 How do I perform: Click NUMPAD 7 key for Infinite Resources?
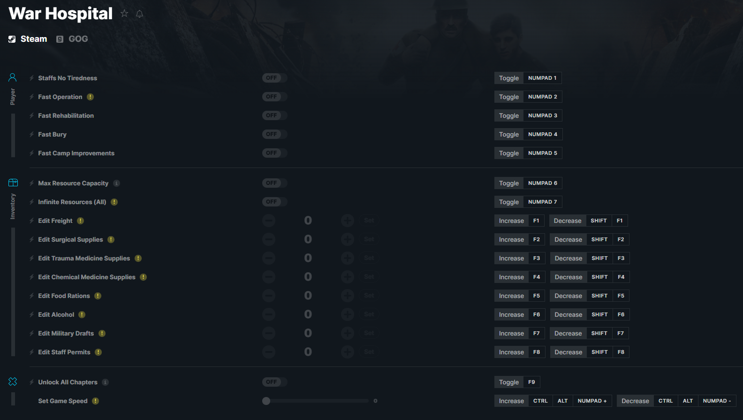(x=543, y=202)
